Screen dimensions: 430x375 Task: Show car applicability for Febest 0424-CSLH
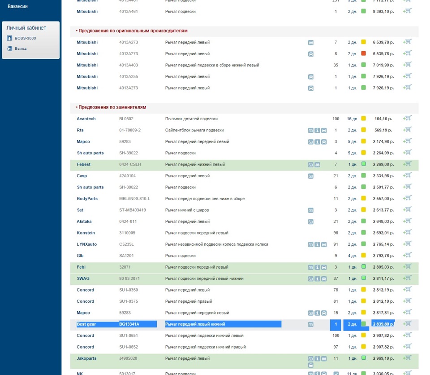317,165
